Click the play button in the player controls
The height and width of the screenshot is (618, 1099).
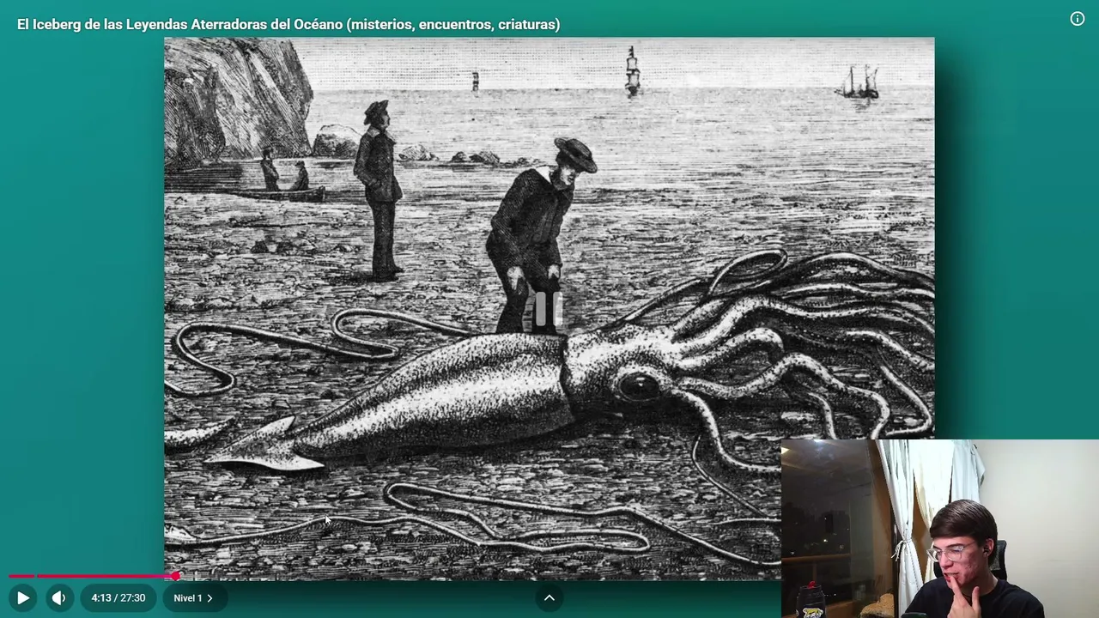coord(23,598)
